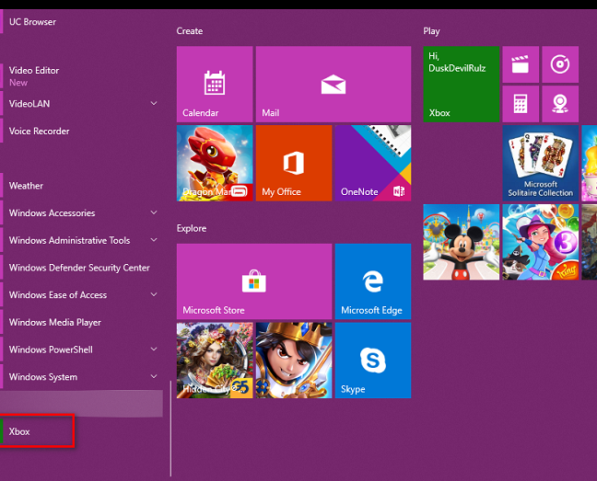Launch the Skype tile
Image resolution: width=597 pixels, height=481 pixels.
pos(373,361)
